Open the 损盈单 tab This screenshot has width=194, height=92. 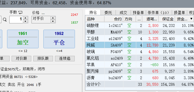(x=179, y=13)
